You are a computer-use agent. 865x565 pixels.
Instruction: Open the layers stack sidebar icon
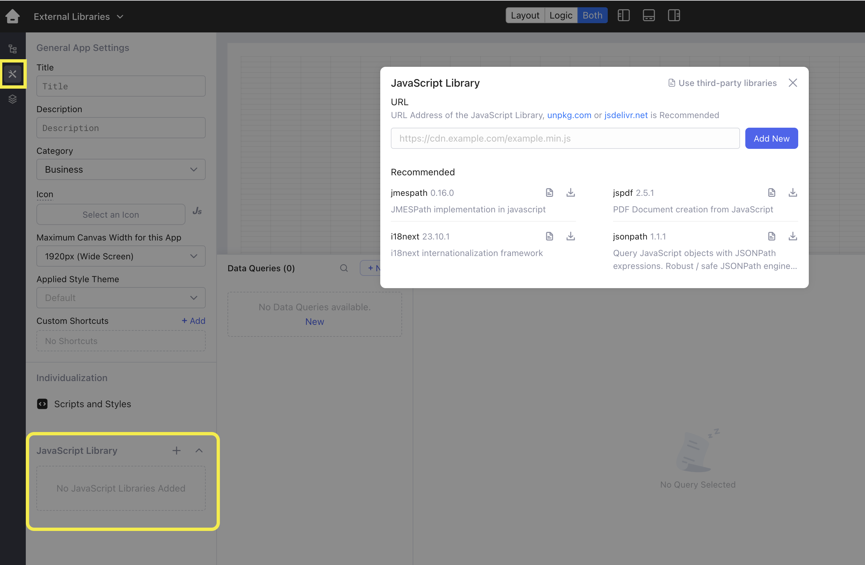click(12, 99)
